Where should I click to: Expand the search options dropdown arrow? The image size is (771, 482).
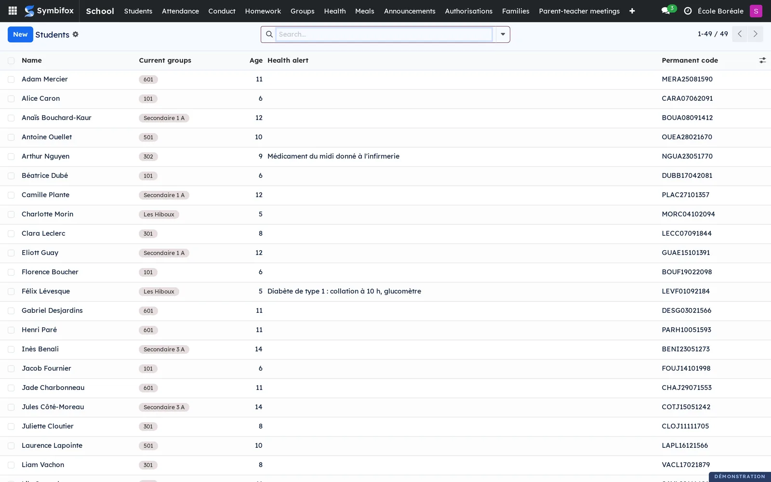(503, 34)
